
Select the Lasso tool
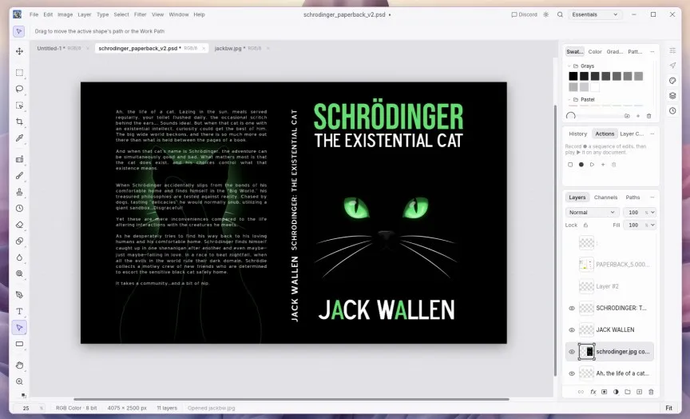19,89
